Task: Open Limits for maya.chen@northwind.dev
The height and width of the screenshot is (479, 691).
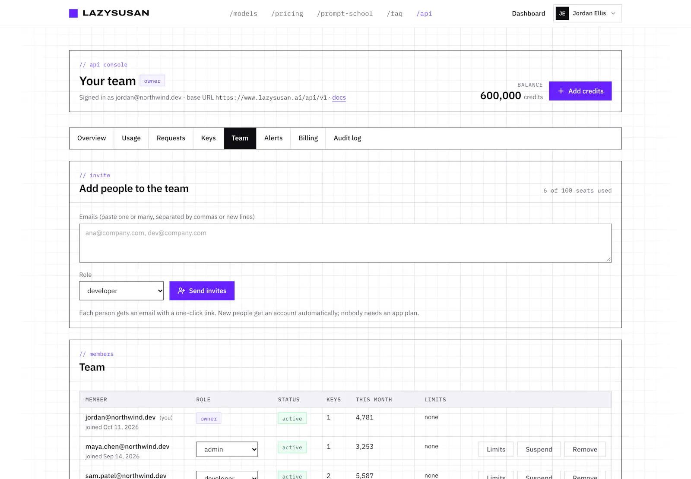Action: [x=496, y=449]
